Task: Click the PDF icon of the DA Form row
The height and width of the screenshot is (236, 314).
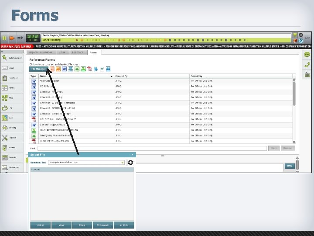Action: 34,119
